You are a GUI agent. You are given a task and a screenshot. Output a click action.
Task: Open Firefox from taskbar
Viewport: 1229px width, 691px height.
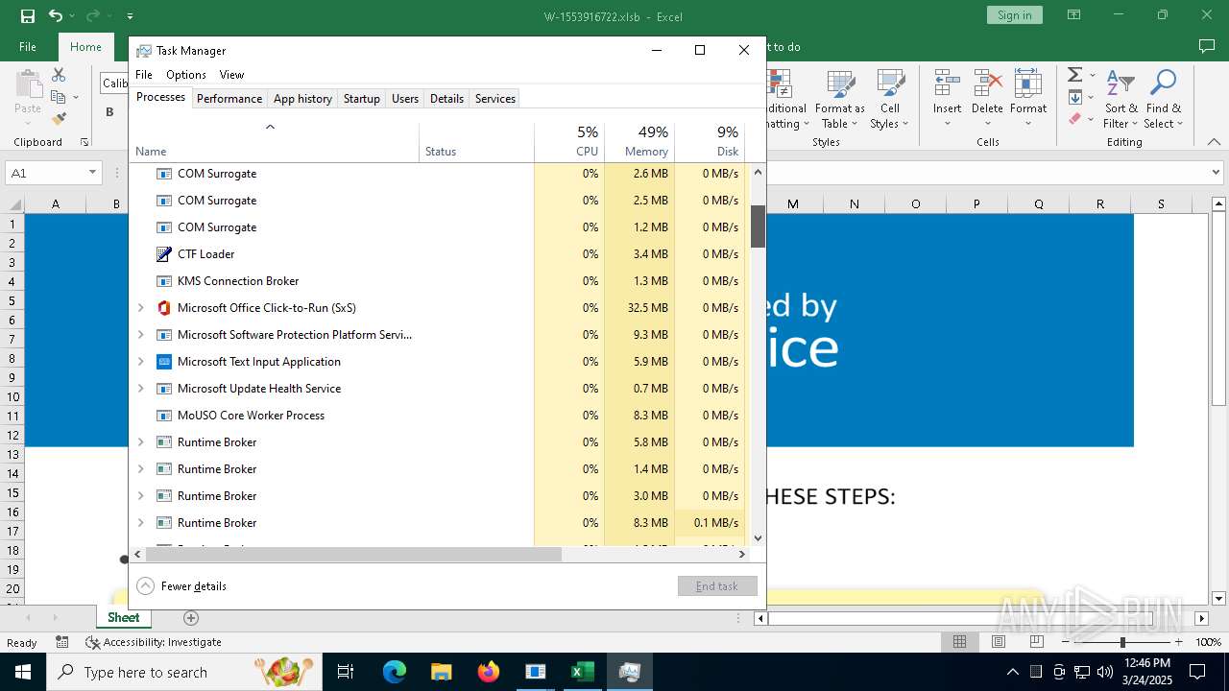[x=489, y=672]
